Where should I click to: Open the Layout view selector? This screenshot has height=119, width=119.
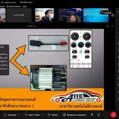click(106, 13)
